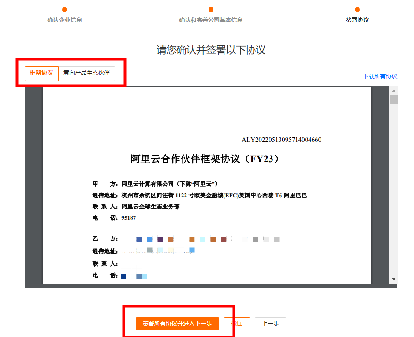Click the 下载所有协议 link
The image size is (414, 337).
point(380,76)
